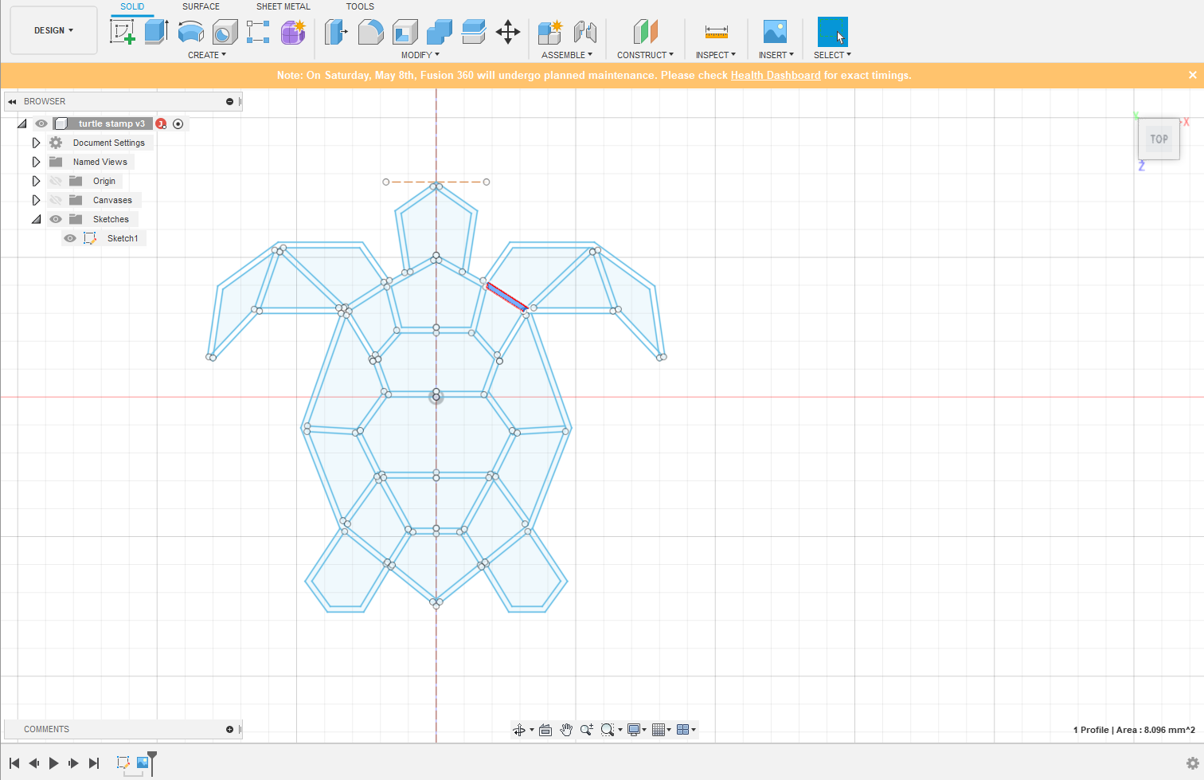Screen dimensions: 1204x780
Task: Click the Grid and Snaps icon
Action: 659,730
